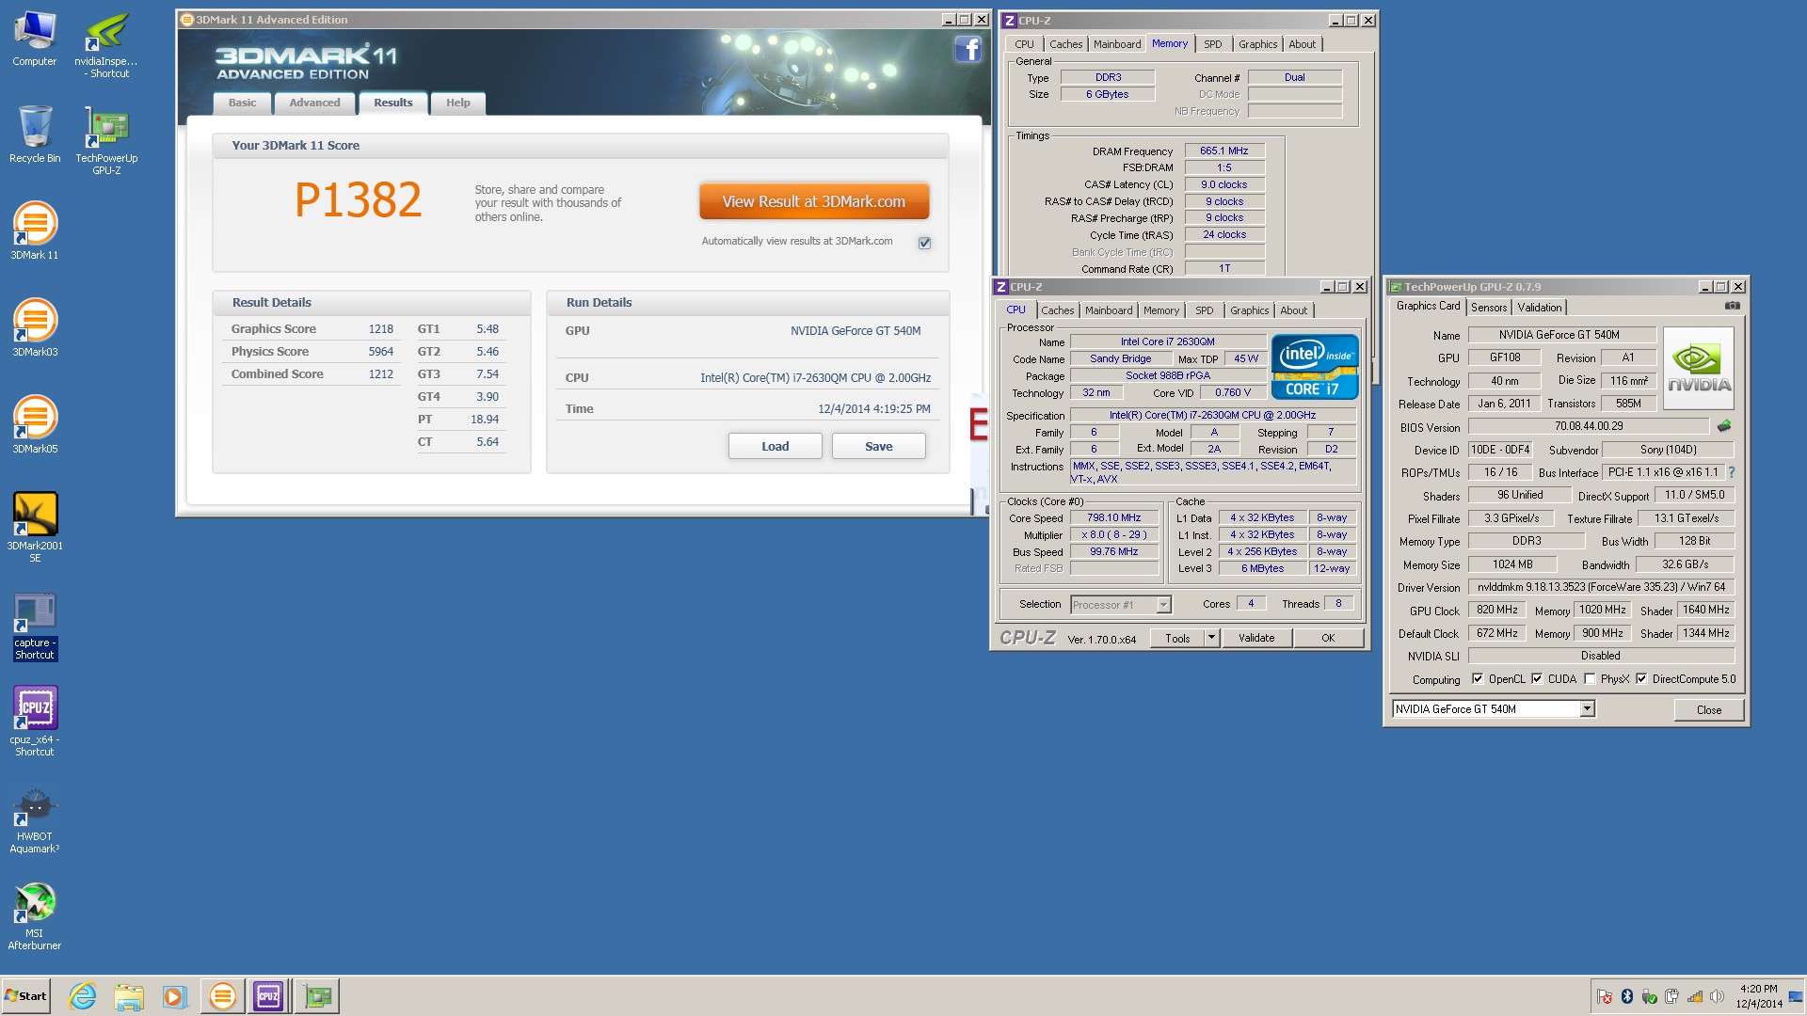The width and height of the screenshot is (1807, 1016).
Task: Select Mainboard tab in CPU-Z CPU window
Action: pos(1108,310)
